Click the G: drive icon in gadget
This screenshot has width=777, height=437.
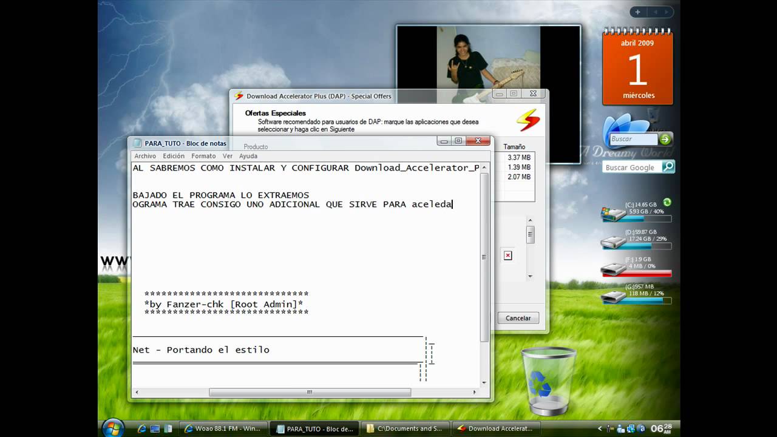(x=612, y=296)
